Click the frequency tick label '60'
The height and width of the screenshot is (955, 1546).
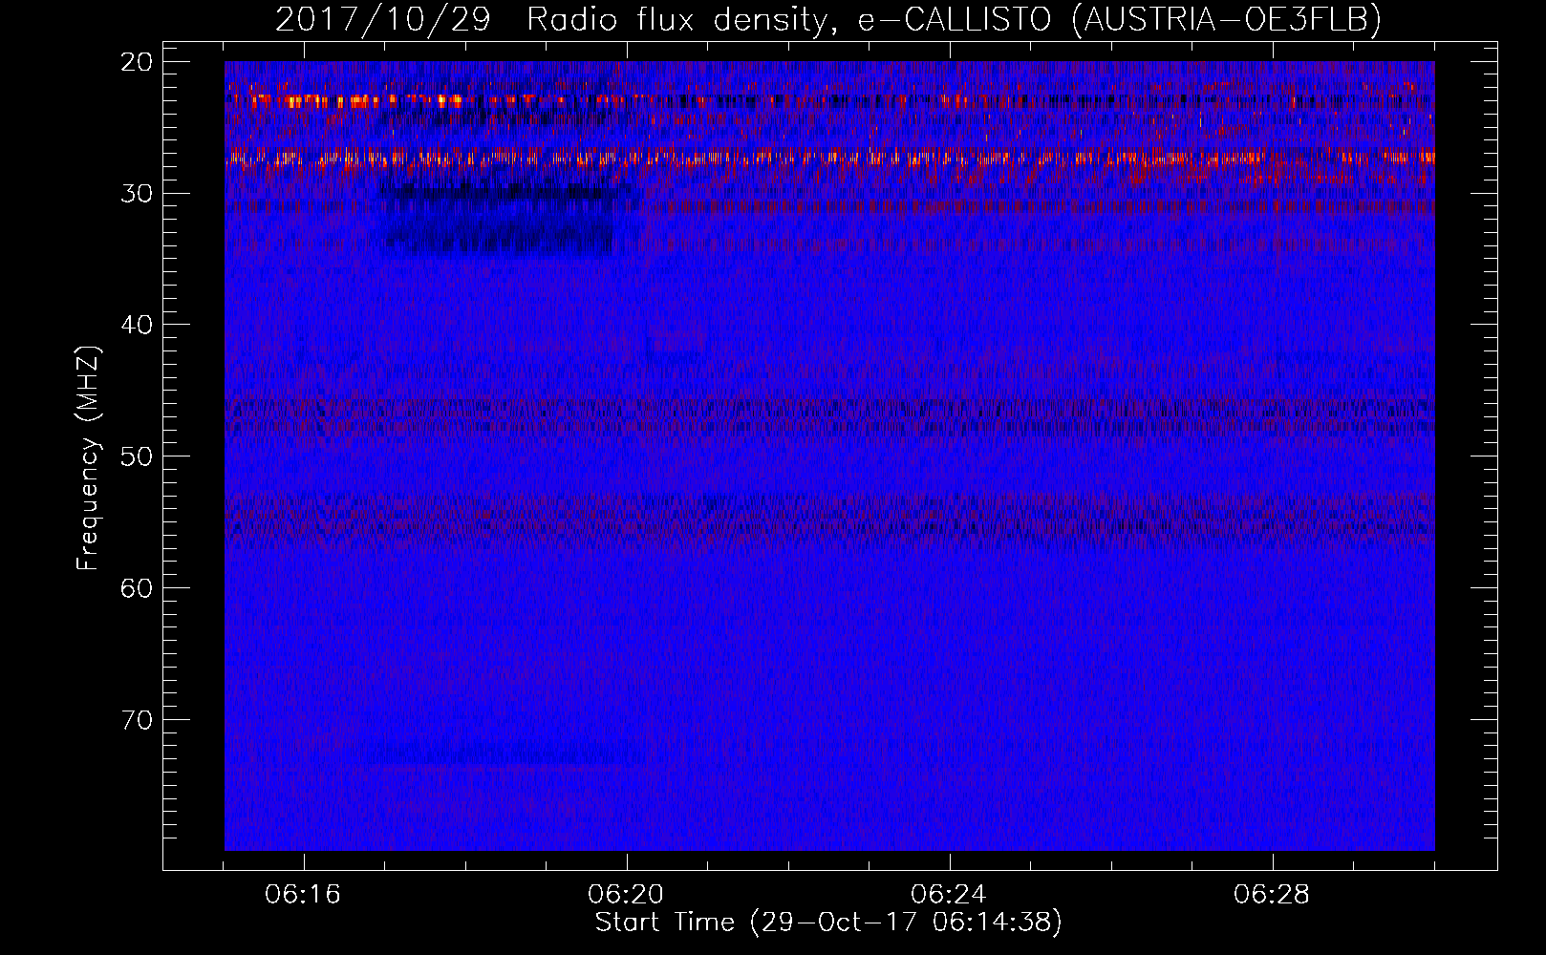coord(137,588)
